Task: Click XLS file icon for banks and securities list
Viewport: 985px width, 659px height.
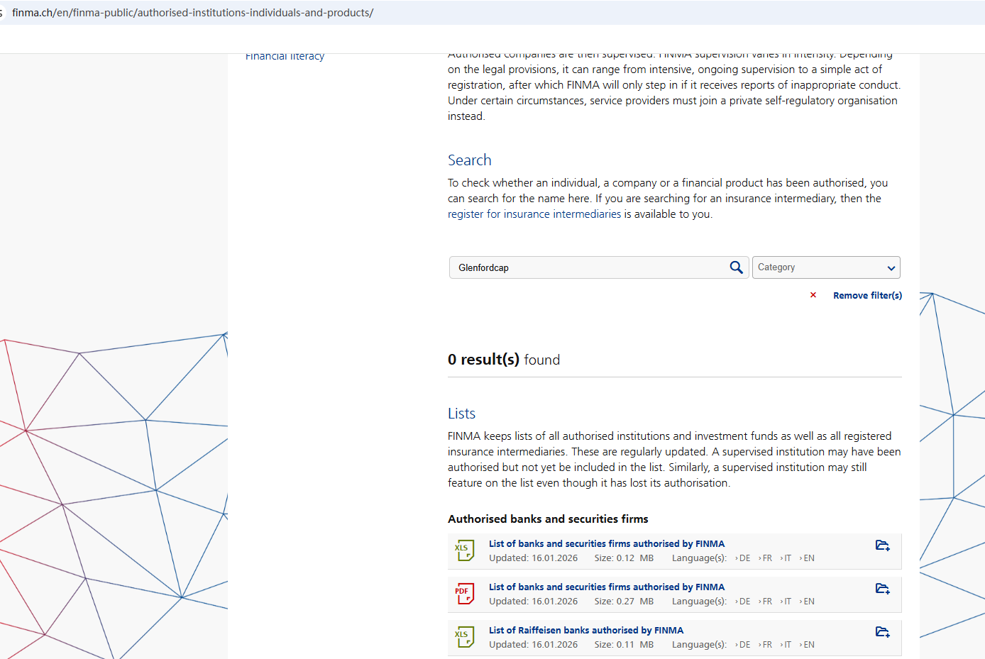Action: [465, 550]
